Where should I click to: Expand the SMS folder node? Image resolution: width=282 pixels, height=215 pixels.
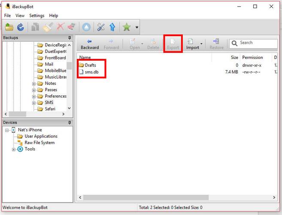coord(33,103)
